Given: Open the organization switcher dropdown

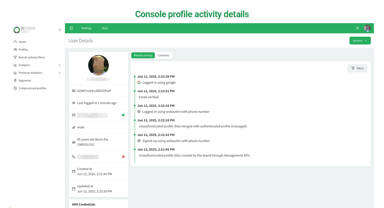Looking at the screenshot, I should pyautogui.click(x=60, y=30).
